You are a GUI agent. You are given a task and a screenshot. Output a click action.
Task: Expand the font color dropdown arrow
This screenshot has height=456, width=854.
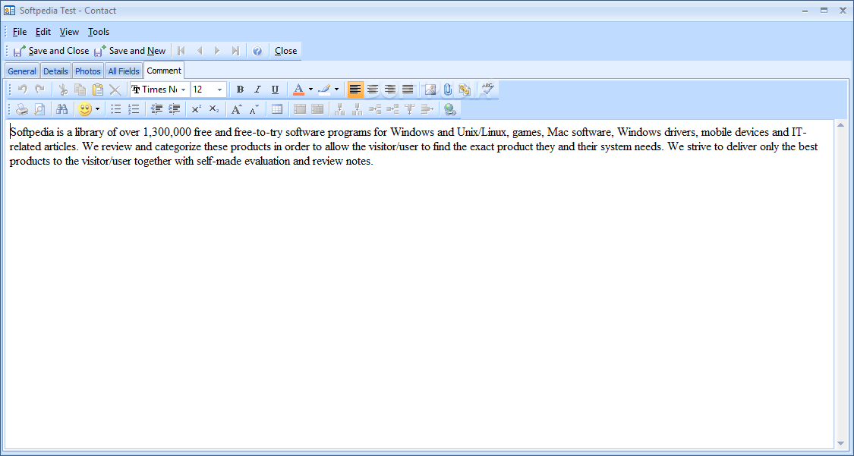tap(310, 90)
